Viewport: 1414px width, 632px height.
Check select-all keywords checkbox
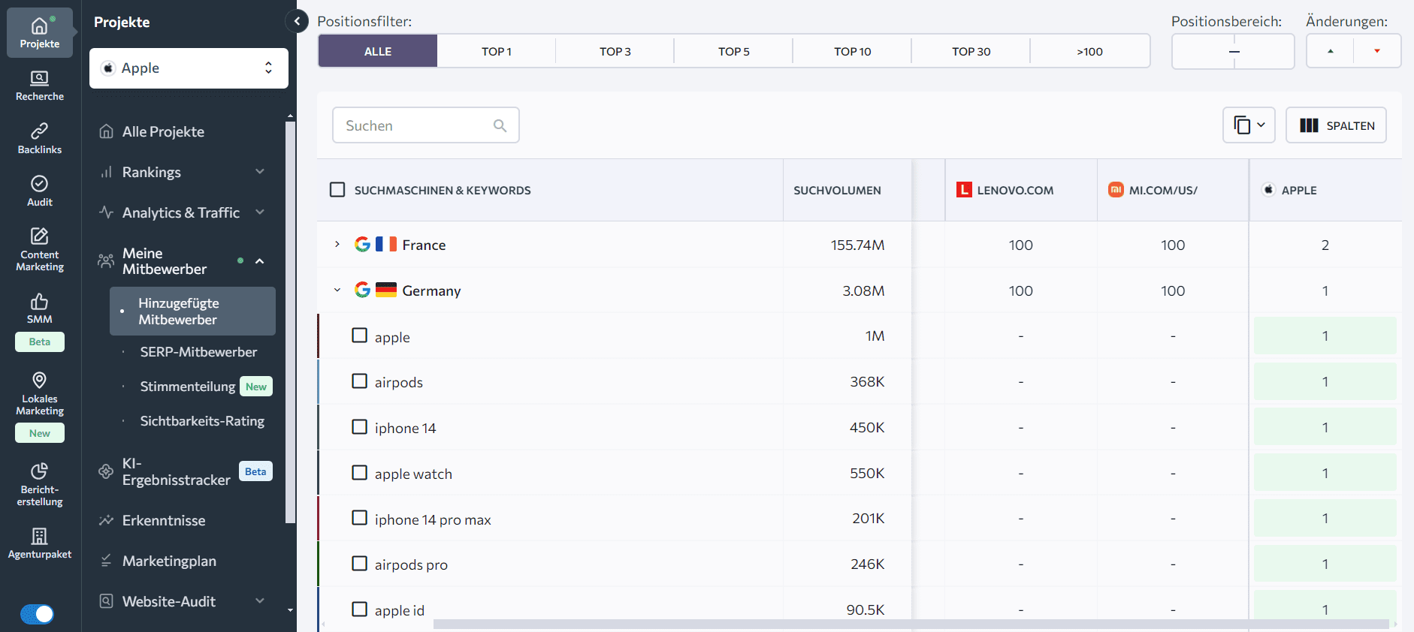tap(338, 190)
